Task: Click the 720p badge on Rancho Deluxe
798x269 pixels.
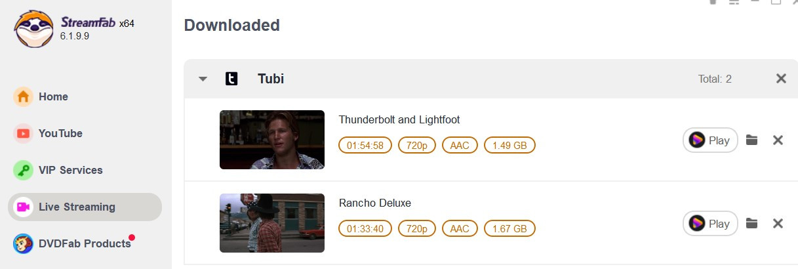Action: [x=417, y=228]
